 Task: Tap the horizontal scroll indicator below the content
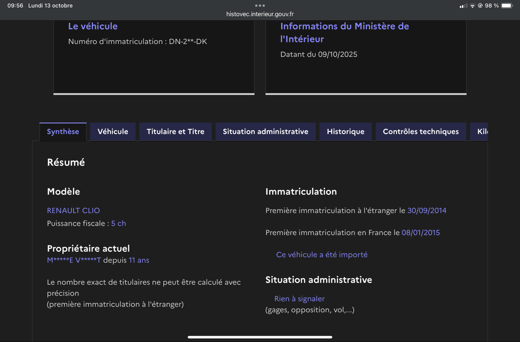[260, 336]
